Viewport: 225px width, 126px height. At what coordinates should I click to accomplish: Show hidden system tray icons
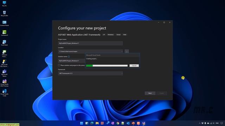tap(200, 123)
